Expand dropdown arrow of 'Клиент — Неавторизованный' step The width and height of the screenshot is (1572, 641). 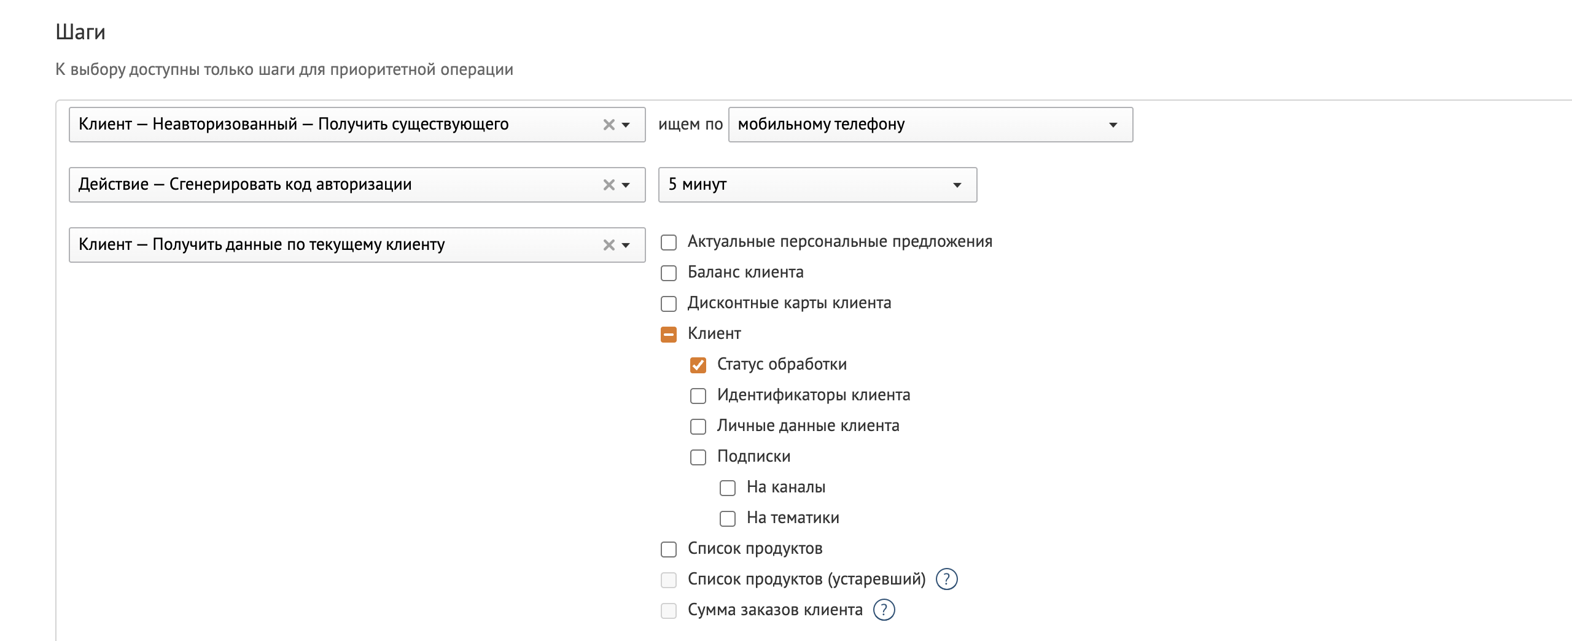(626, 125)
